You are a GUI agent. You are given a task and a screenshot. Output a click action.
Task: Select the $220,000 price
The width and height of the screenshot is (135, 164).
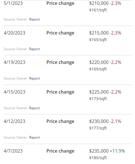click(99, 62)
